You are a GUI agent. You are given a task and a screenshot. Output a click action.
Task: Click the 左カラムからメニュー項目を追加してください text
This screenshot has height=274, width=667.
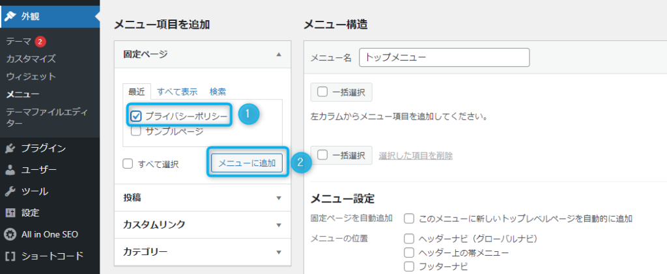[399, 116]
